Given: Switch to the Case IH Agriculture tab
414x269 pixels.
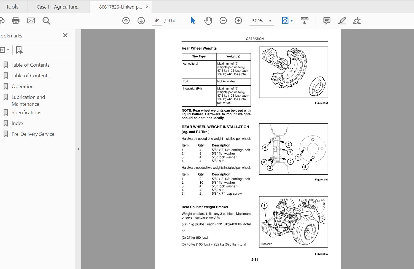Looking at the screenshot, I should coord(58,6).
